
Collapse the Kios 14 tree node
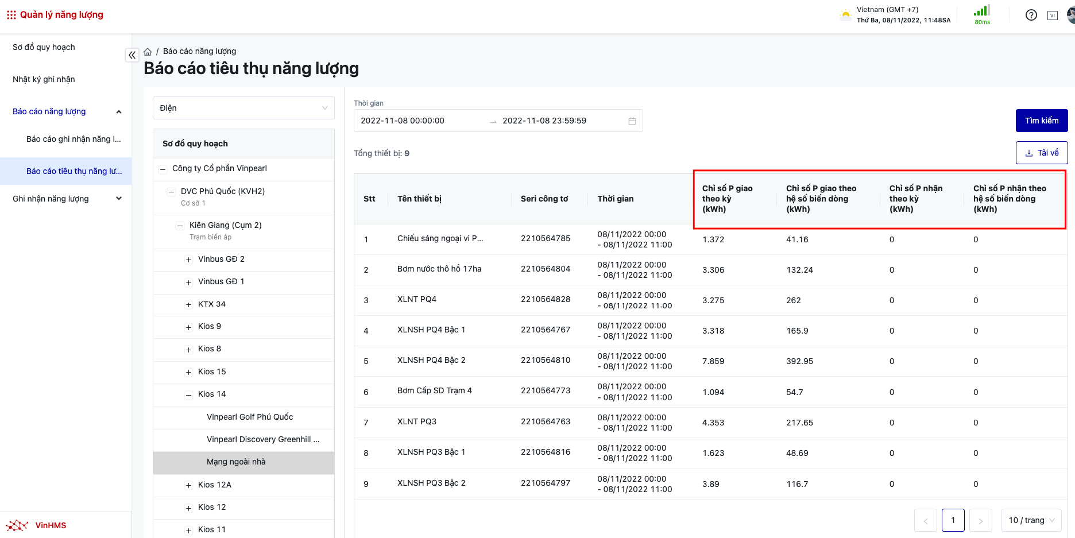pos(188,394)
